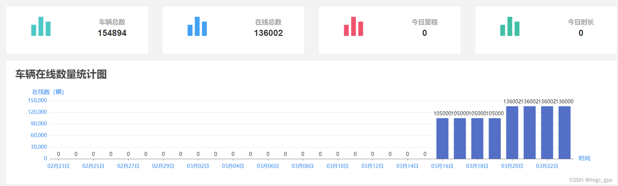Click the 03月18日 x-axis date label

477,166
